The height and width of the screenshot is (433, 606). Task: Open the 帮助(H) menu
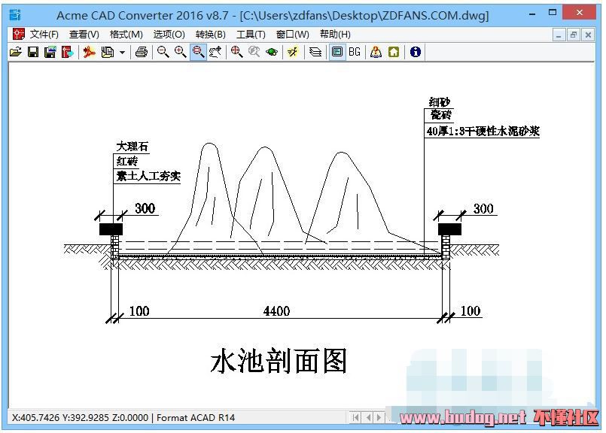click(x=335, y=35)
